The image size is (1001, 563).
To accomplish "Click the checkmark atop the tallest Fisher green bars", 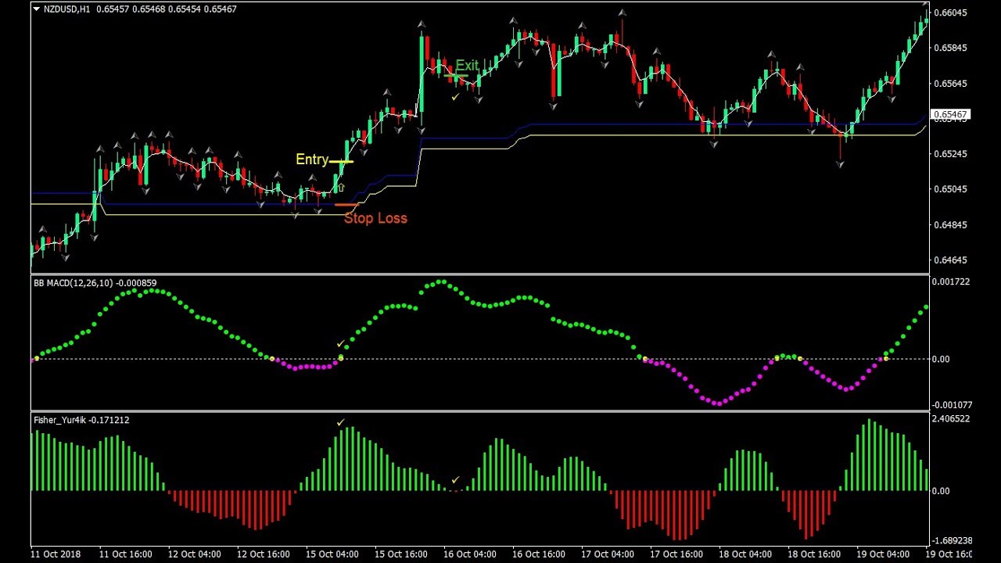I will (340, 422).
